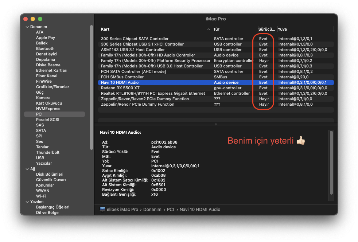Select the Radeon RX 5500 XT row
Screen dimensions: 358x242
(120, 88)
